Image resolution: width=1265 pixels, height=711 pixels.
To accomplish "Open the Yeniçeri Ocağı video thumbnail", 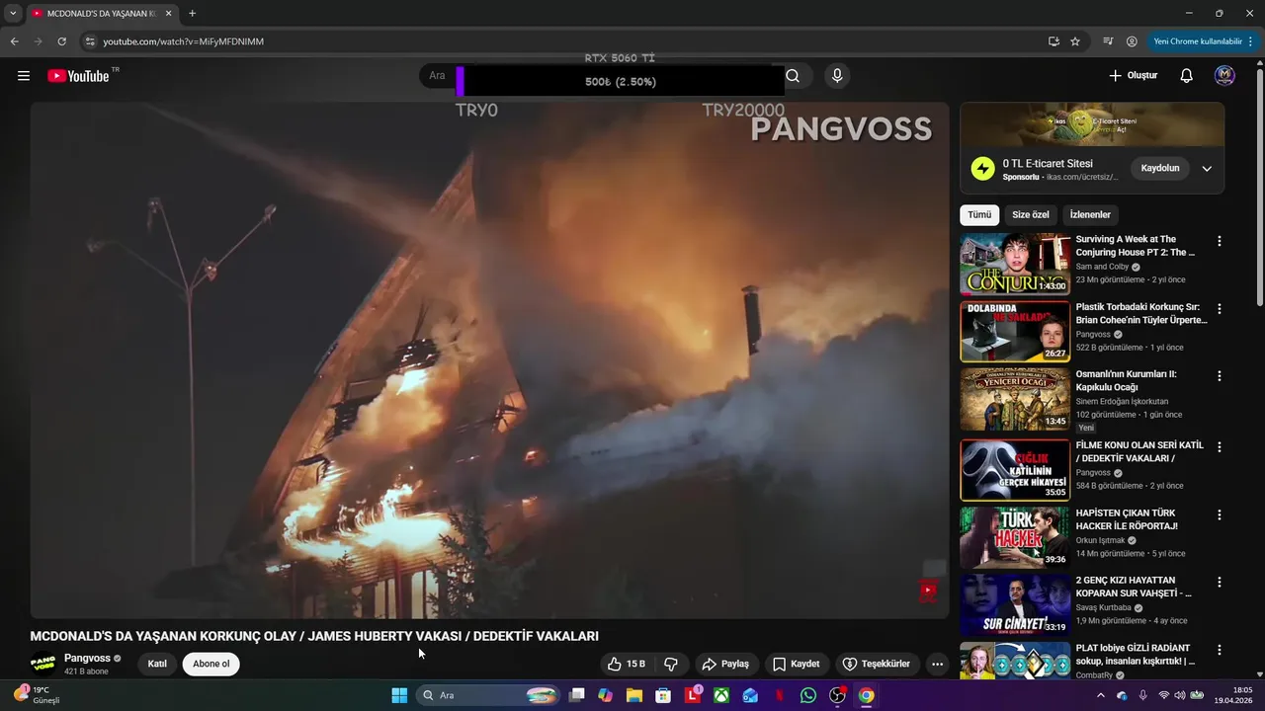I will [x=1015, y=399].
